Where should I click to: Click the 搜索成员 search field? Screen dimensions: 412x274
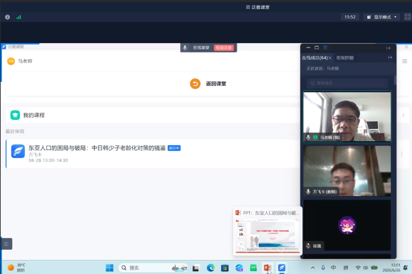tap(347, 83)
